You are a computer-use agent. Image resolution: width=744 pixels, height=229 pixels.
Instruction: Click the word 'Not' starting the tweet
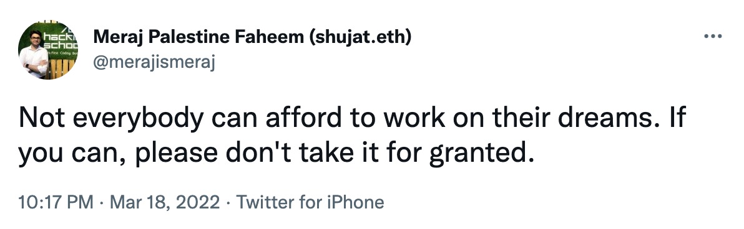(41, 118)
